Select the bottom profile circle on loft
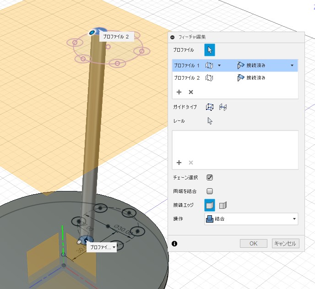This screenshot has width=315, height=289. click(86, 240)
